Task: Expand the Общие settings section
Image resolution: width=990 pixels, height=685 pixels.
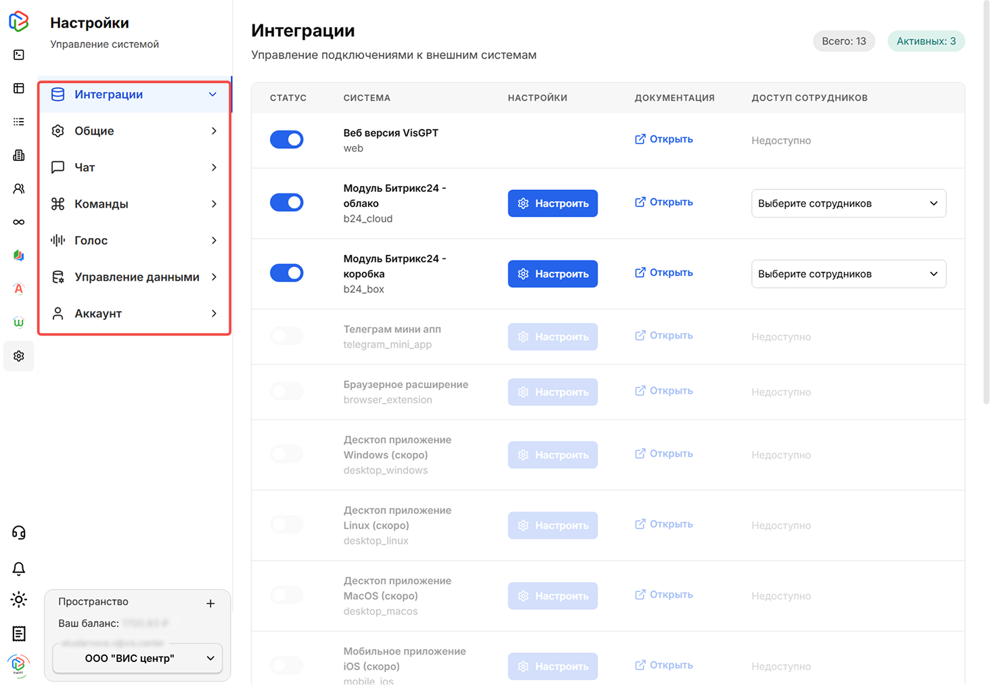Action: (x=133, y=131)
